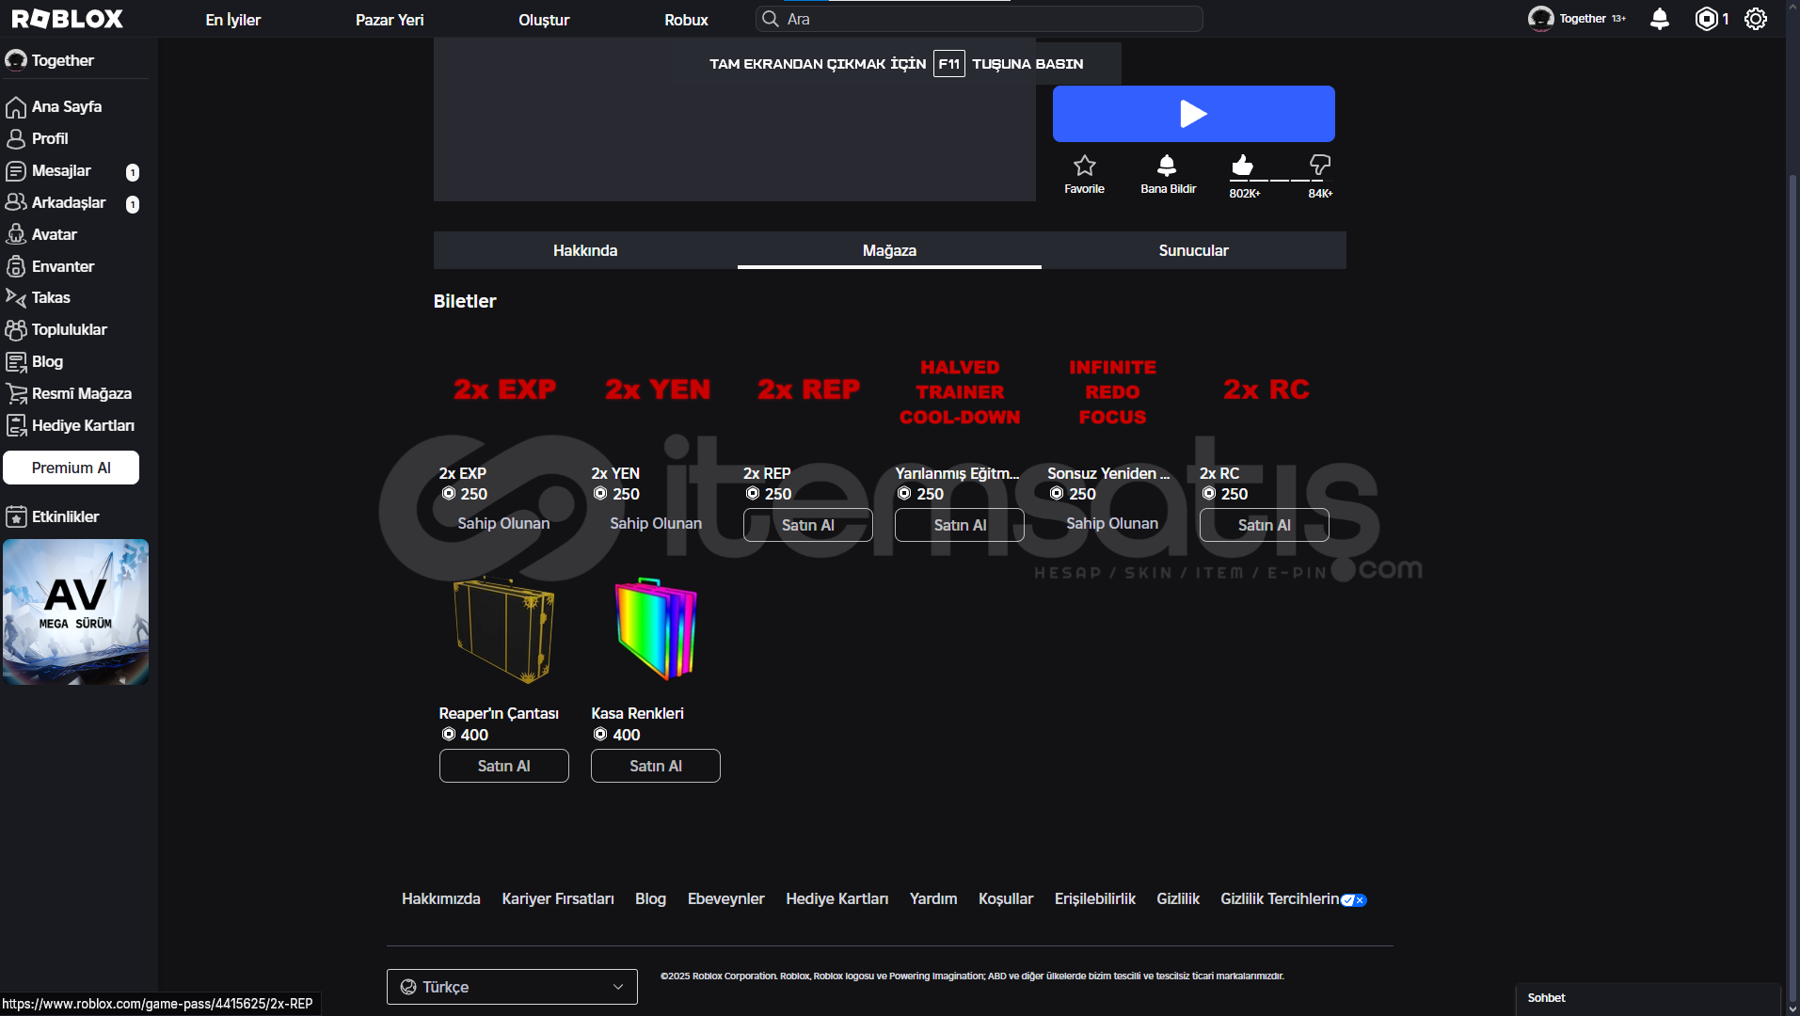Open the Türkçe language dropdown
This screenshot has width=1800, height=1016.
pyautogui.click(x=512, y=987)
